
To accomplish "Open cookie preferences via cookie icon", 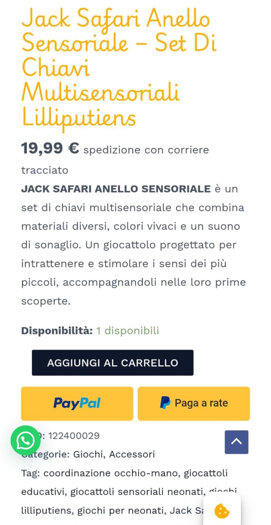I will tap(222, 511).
